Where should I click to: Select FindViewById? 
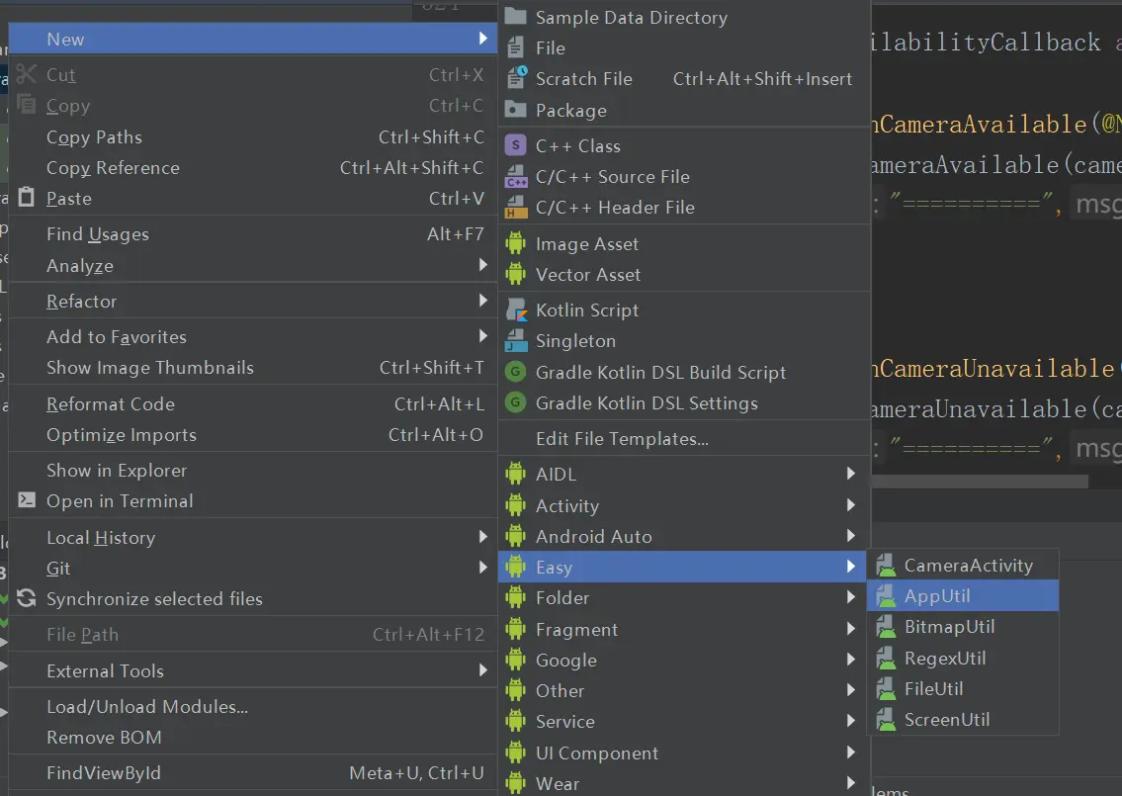253,773
